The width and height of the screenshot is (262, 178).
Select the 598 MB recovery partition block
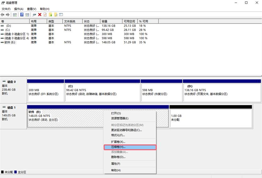tap(161, 91)
